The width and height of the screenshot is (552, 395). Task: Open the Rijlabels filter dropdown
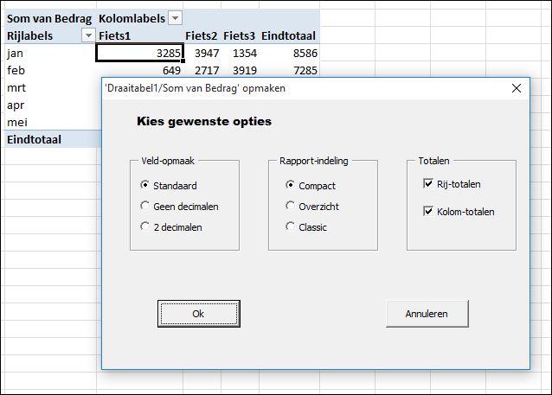88,35
